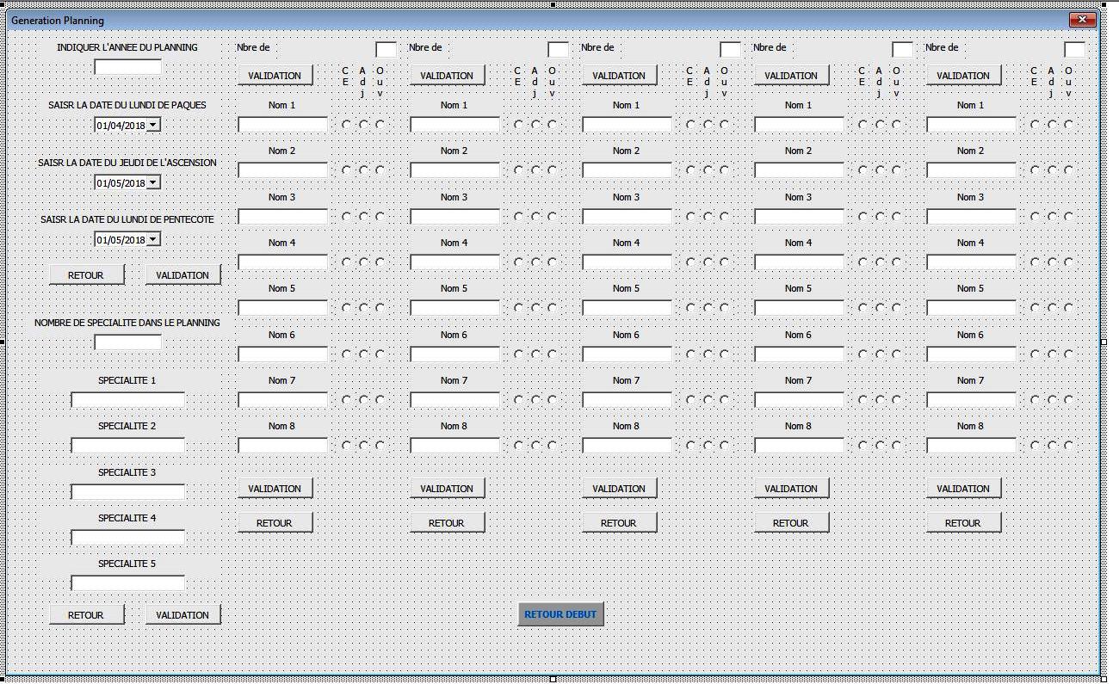
Task: Click VALIDATION above RETOUR in fifth Nom column
Action: (x=964, y=488)
